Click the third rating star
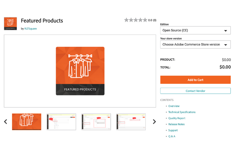 click(x=136, y=20)
